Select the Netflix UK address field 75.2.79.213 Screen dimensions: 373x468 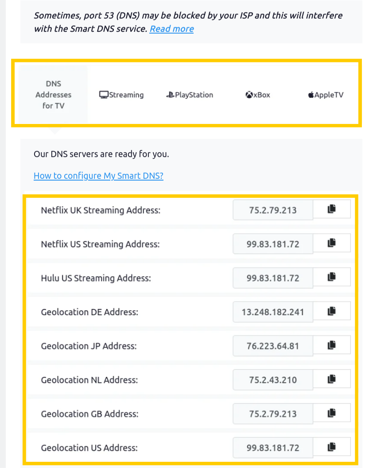273,210
